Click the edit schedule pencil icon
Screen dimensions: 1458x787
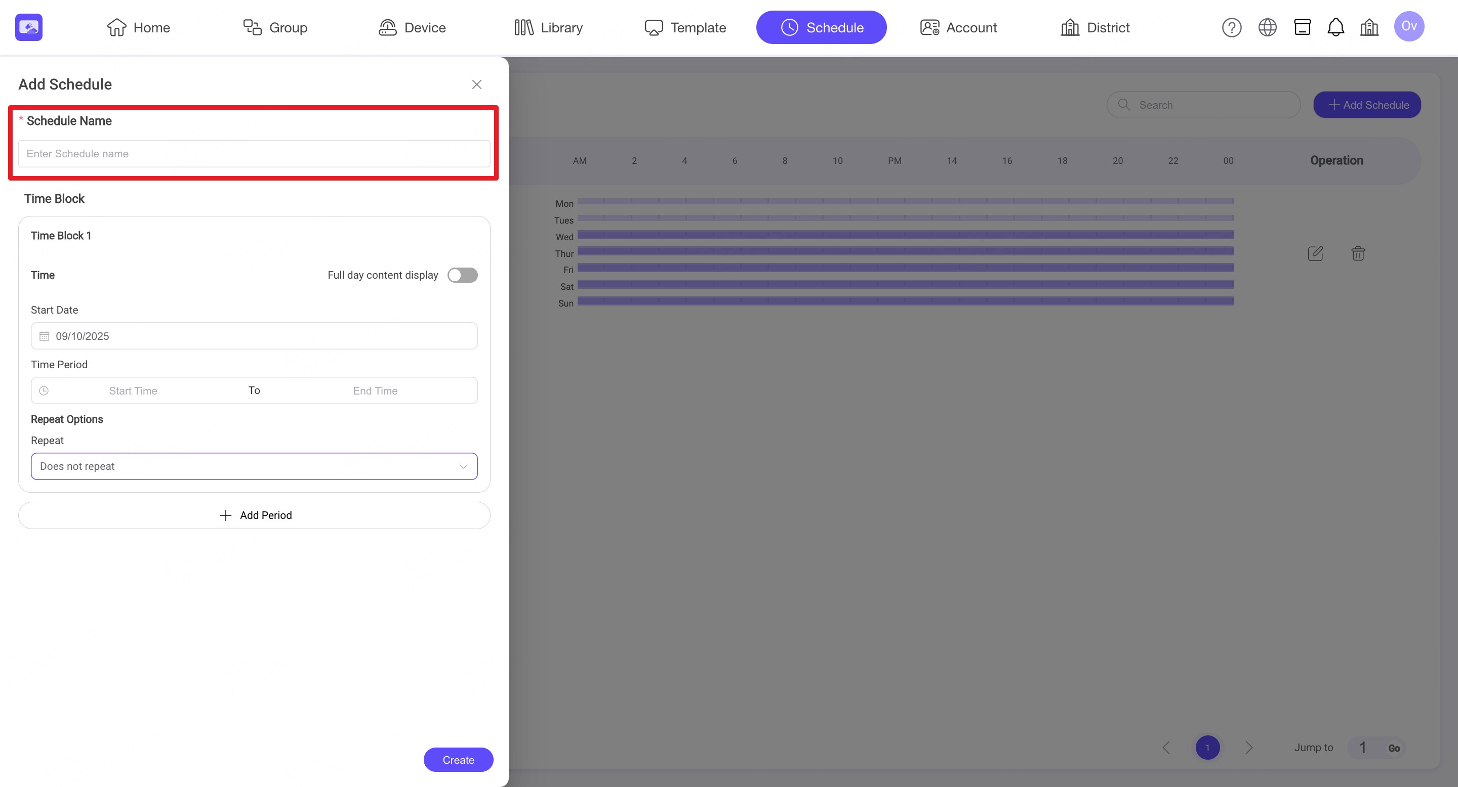click(x=1315, y=253)
